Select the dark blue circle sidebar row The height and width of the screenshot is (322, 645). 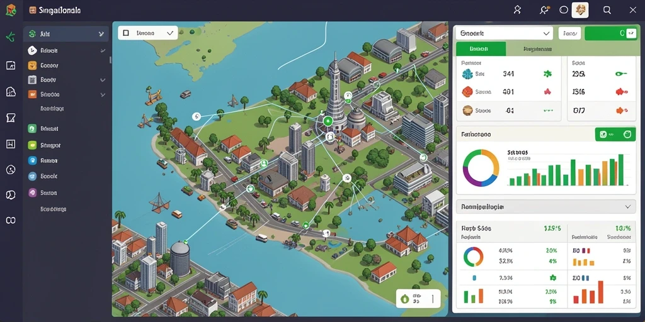tap(67, 160)
